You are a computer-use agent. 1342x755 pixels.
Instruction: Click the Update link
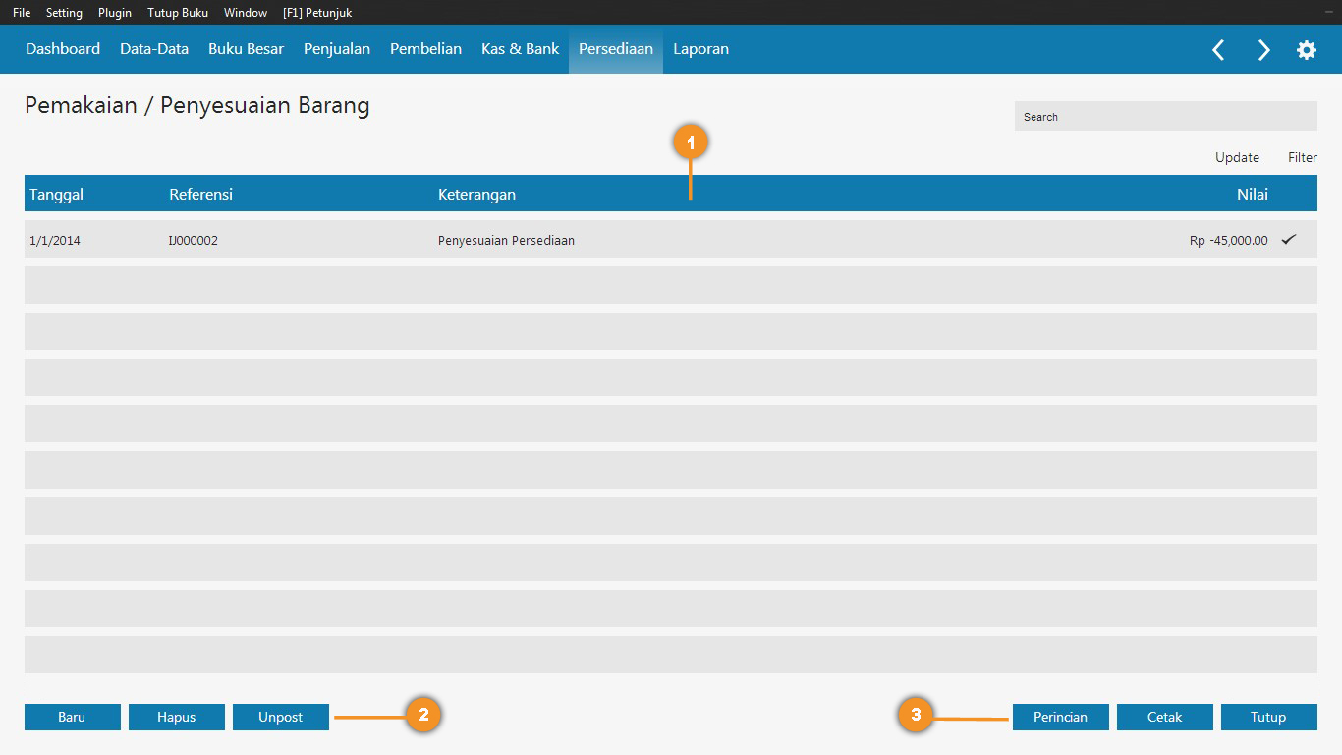[1237, 157]
